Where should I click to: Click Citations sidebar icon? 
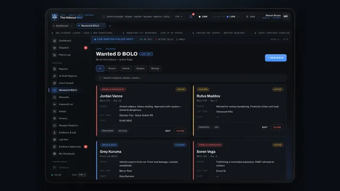pyautogui.click(x=54, y=168)
